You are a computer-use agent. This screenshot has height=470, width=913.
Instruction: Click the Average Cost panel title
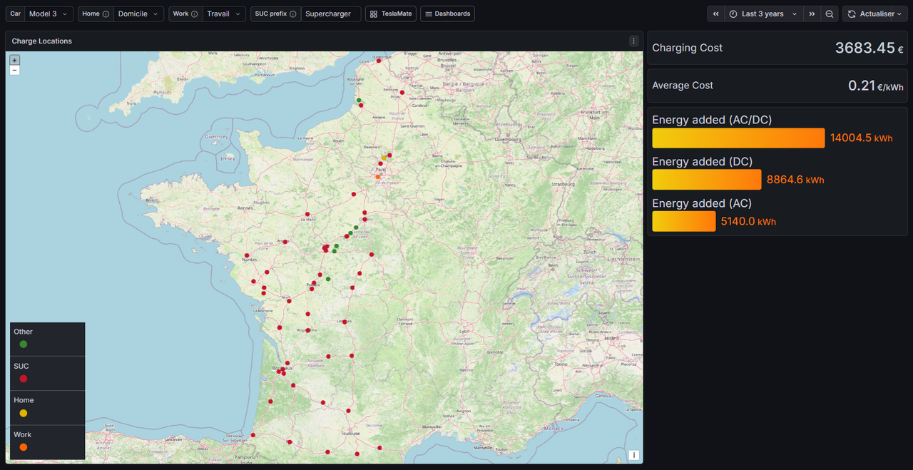tap(683, 85)
